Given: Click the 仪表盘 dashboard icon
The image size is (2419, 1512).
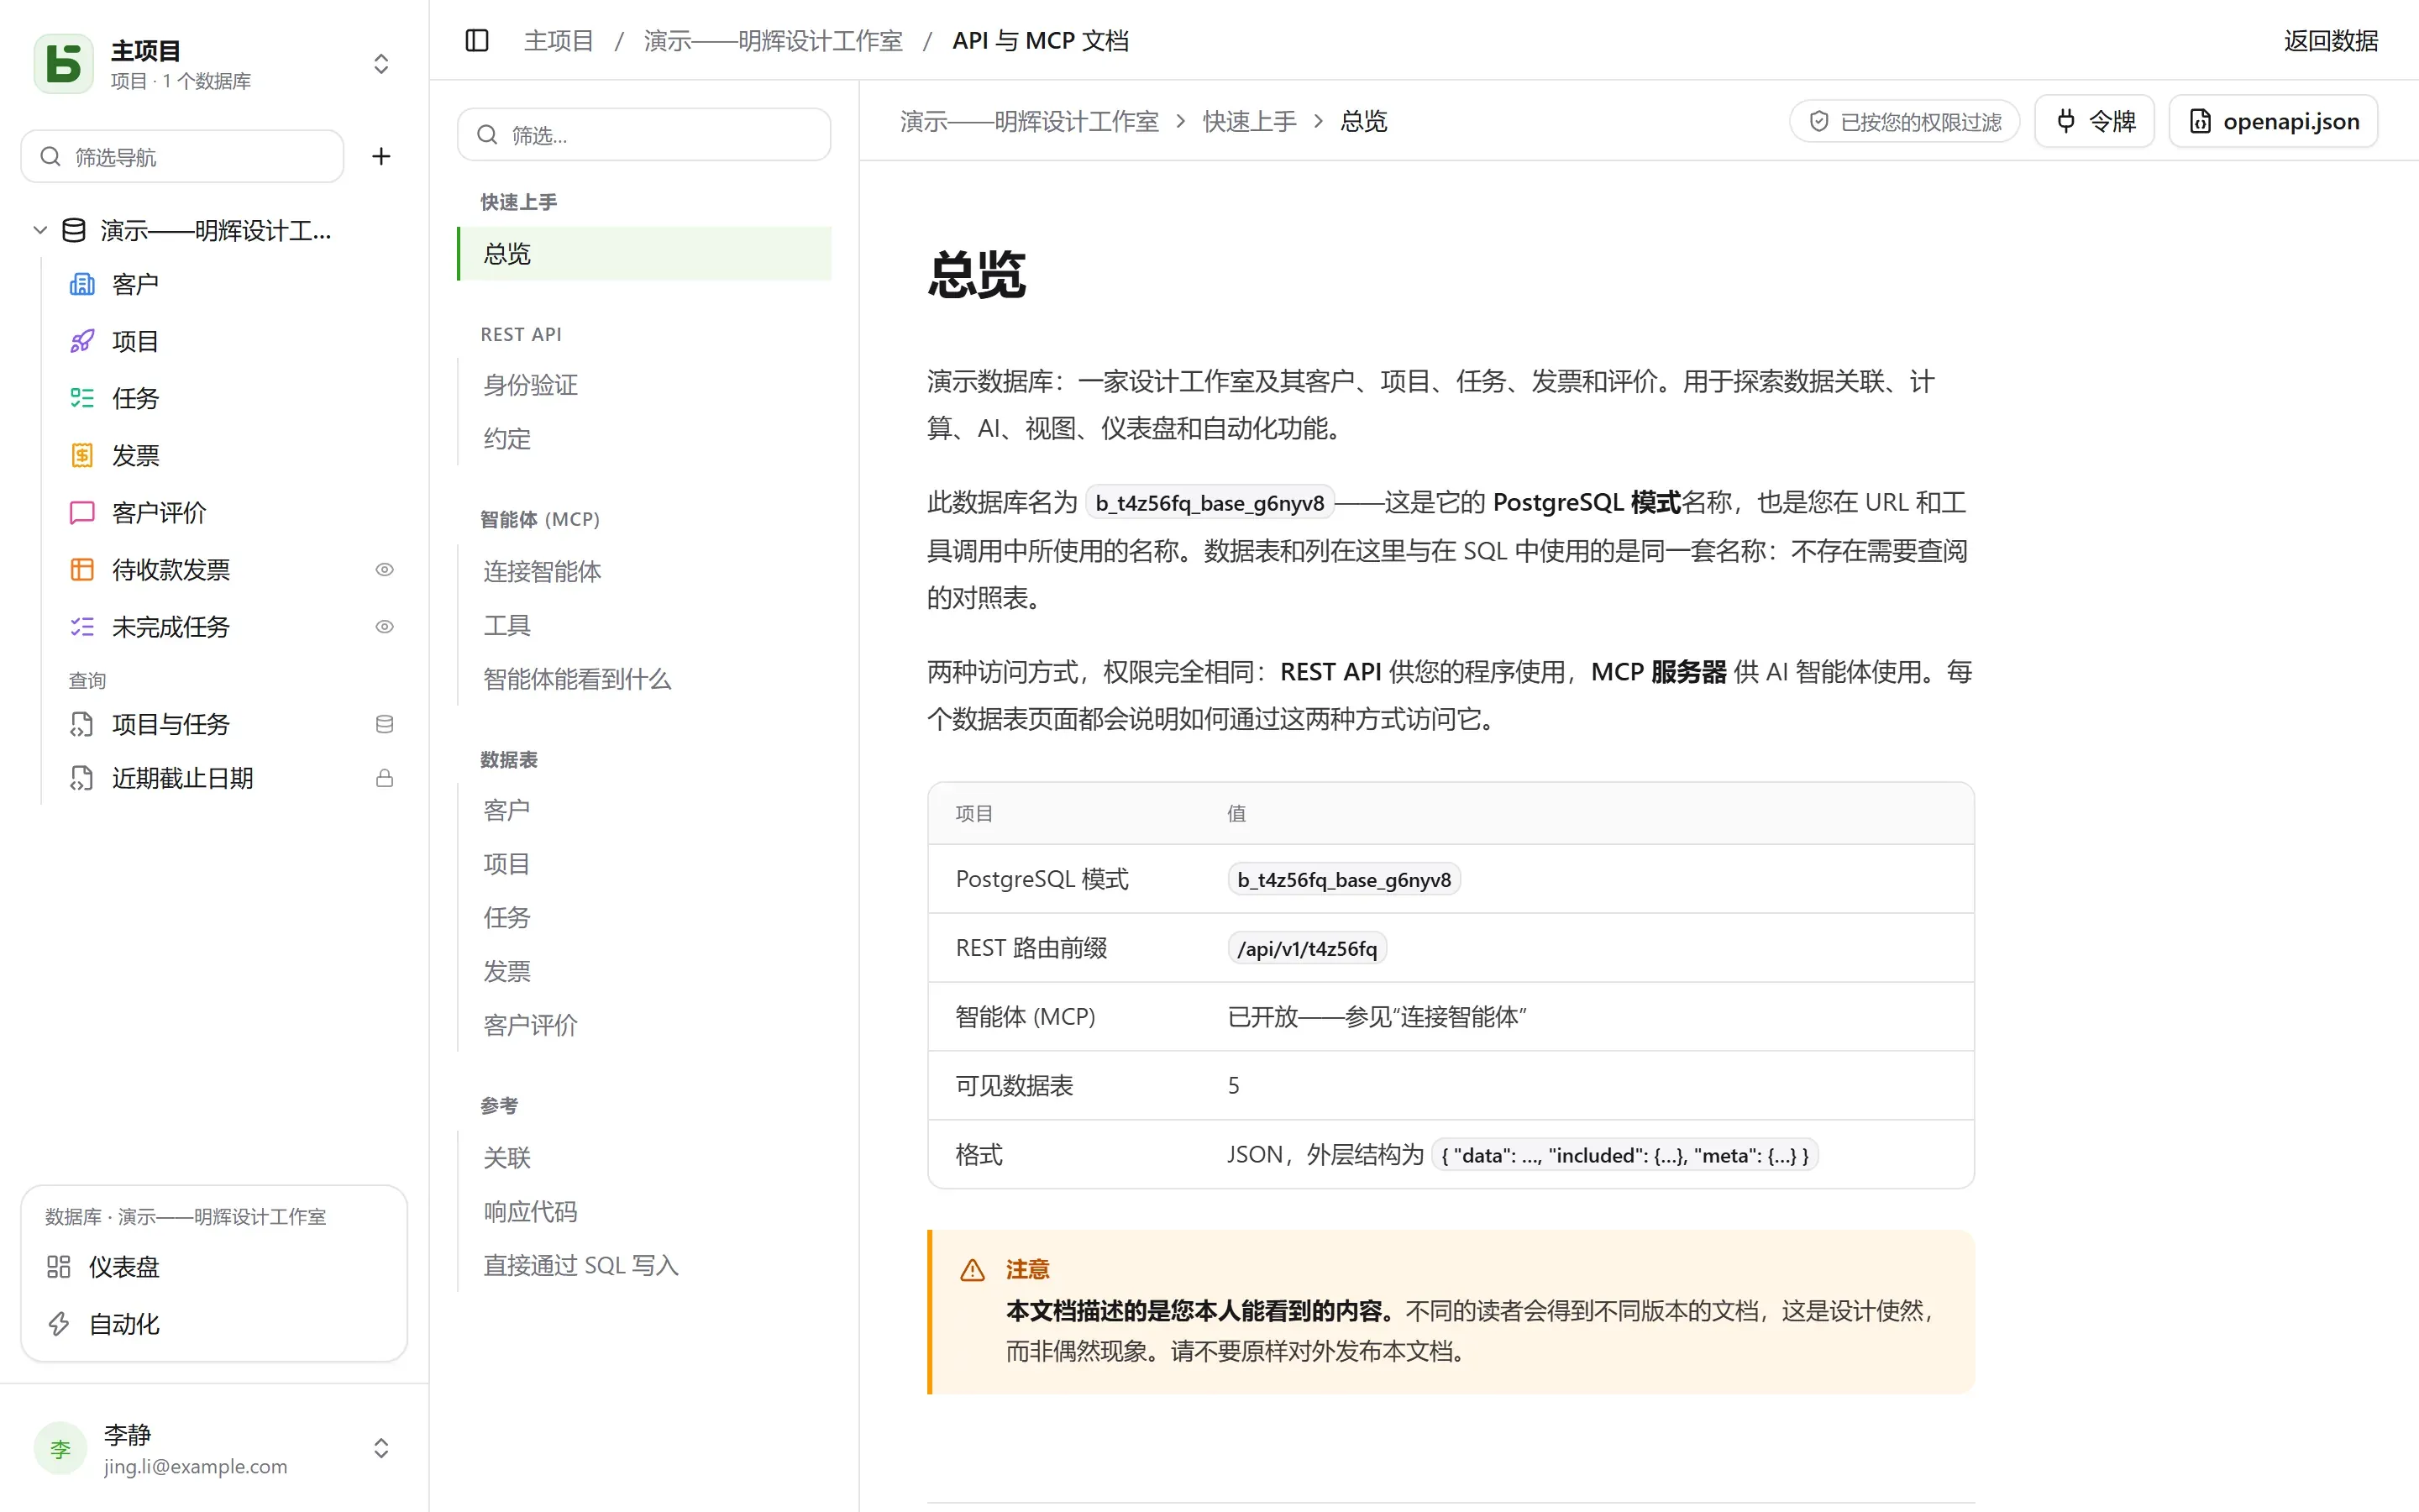Looking at the screenshot, I should (x=59, y=1267).
